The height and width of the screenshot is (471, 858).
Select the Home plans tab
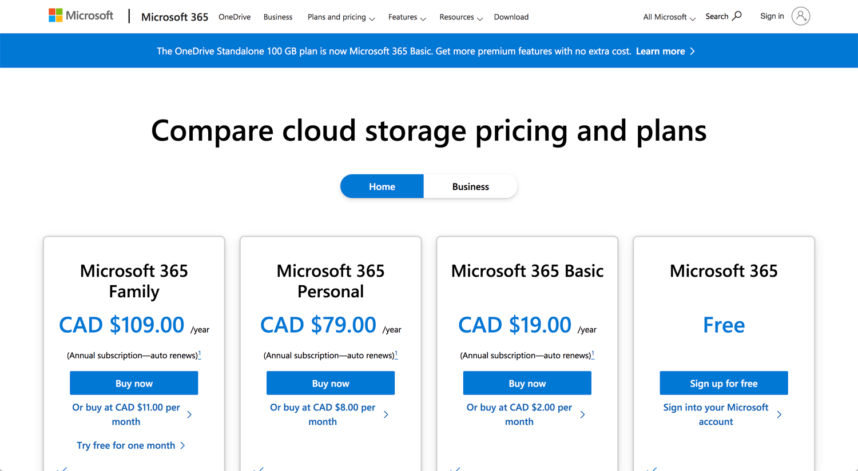tap(382, 186)
